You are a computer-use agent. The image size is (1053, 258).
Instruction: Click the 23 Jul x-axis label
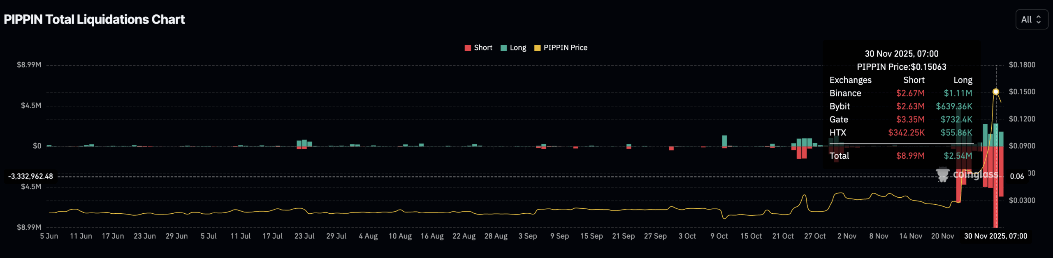click(x=304, y=236)
